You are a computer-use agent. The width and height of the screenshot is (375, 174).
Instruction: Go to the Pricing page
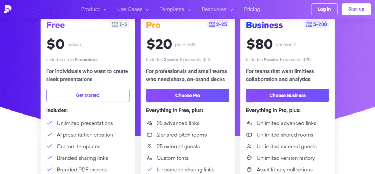pos(252,9)
